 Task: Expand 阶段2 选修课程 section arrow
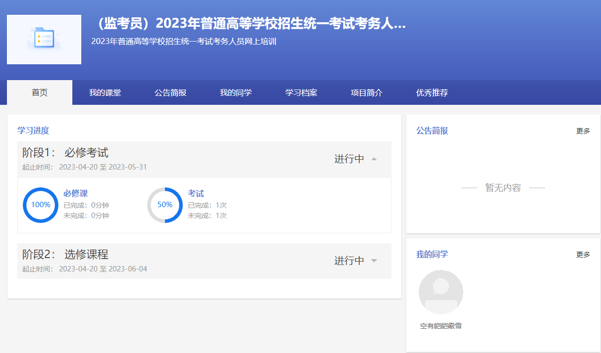coord(374,261)
